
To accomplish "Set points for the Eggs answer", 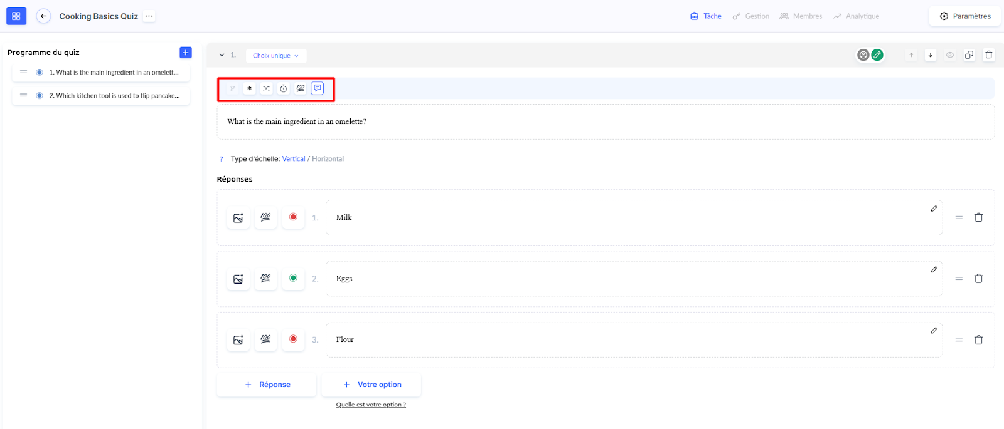I will 265,279.
